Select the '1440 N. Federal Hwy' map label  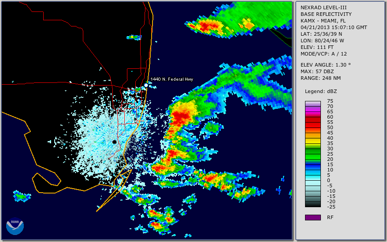point(172,79)
